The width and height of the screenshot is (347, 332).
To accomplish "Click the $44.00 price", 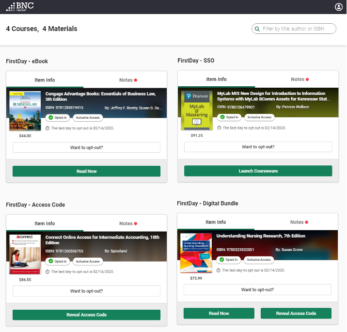I will pyautogui.click(x=25, y=136).
